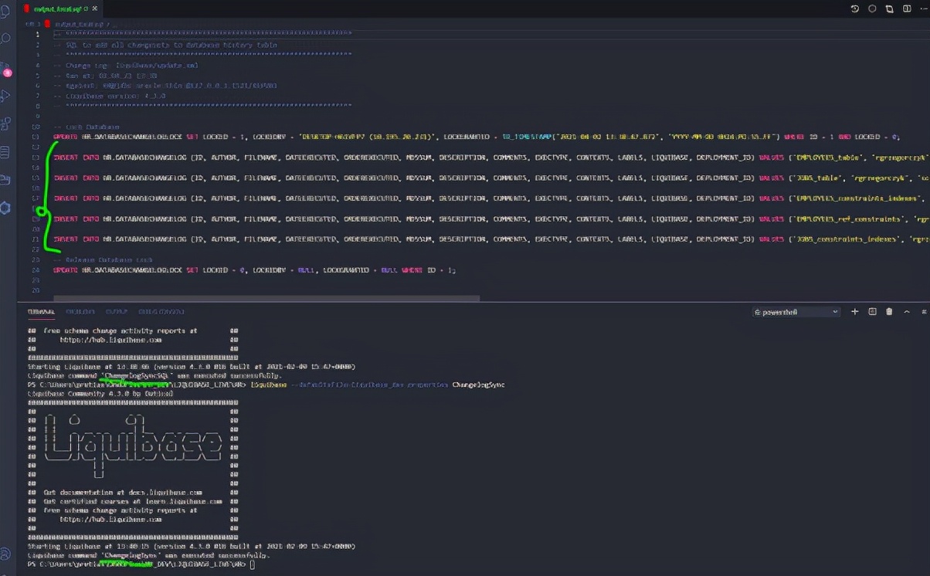The height and width of the screenshot is (576, 930).
Task: Click line 24 UPDATE DATABASECHANGELOGLOCK statement
Action: click(255, 270)
